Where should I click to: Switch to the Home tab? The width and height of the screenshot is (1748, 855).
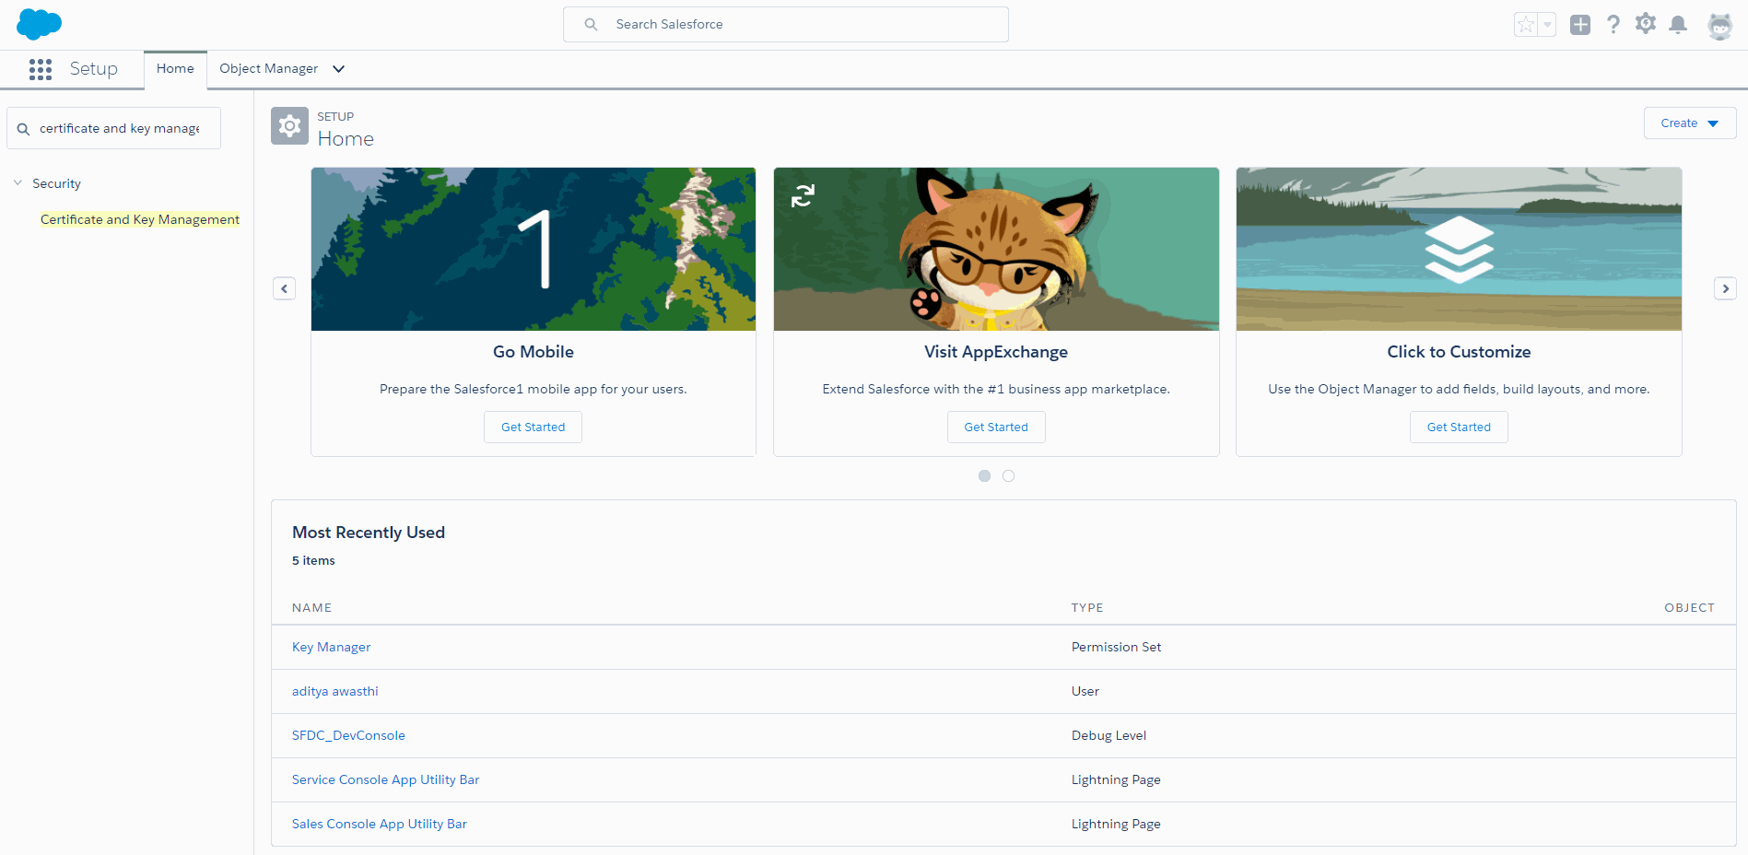coord(175,67)
